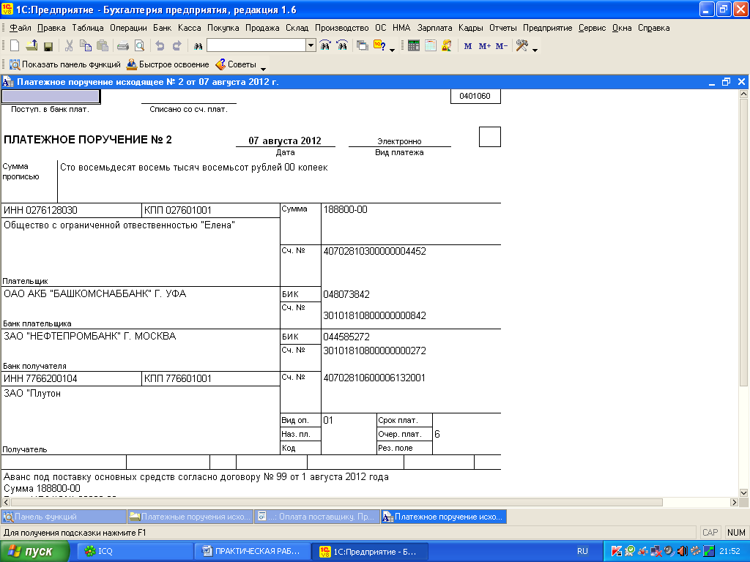Open the Производство menu
Screen dimensions: 750x562
[x=341, y=28]
